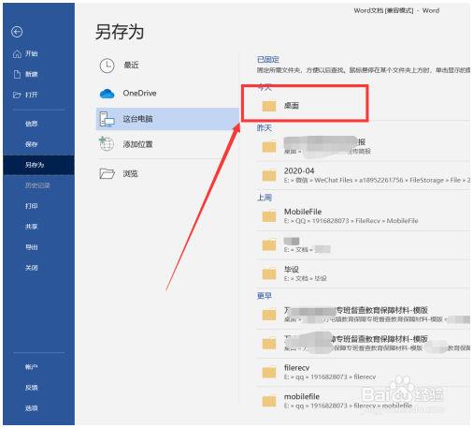Image resolution: width=473 pixels, height=428 pixels.
Task: Open the 信息 page
Action: (x=31, y=124)
